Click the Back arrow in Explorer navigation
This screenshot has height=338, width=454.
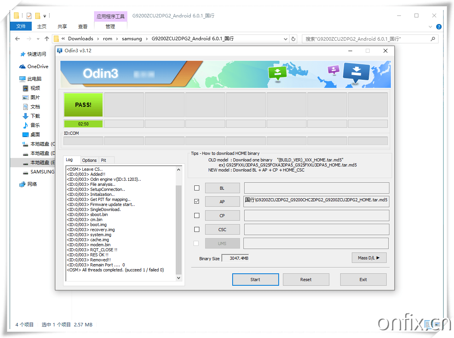[x=17, y=39]
